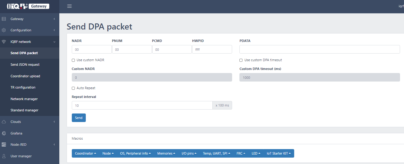Open the I/O pins macros dropdown
This screenshot has width=404, height=164.
189,153
